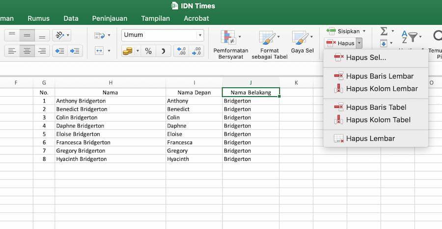This screenshot has width=442, height=229.
Task: Expand the Sisipkan dropdown arrow
Action: (x=364, y=31)
